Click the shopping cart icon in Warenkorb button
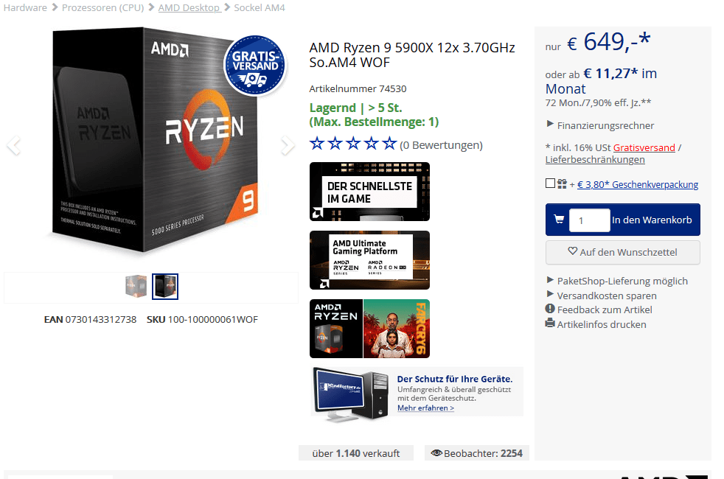Screen dimensions: 724x479 click(559, 220)
